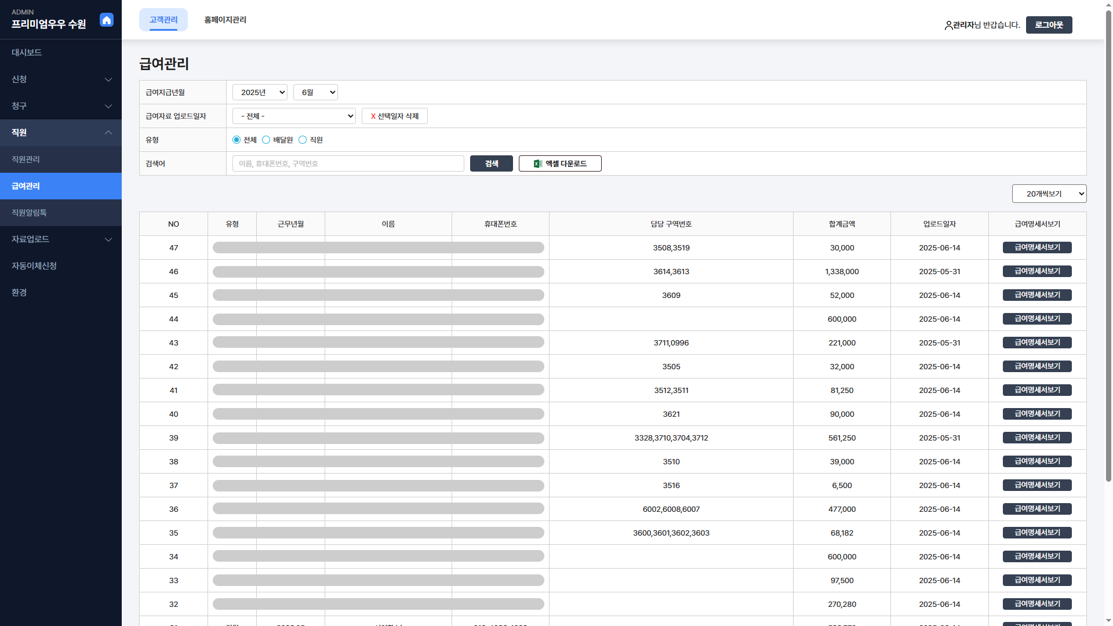
Task: Click the user profile icon near 관리자님
Action: pyautogui.click(x=948, y=26)
